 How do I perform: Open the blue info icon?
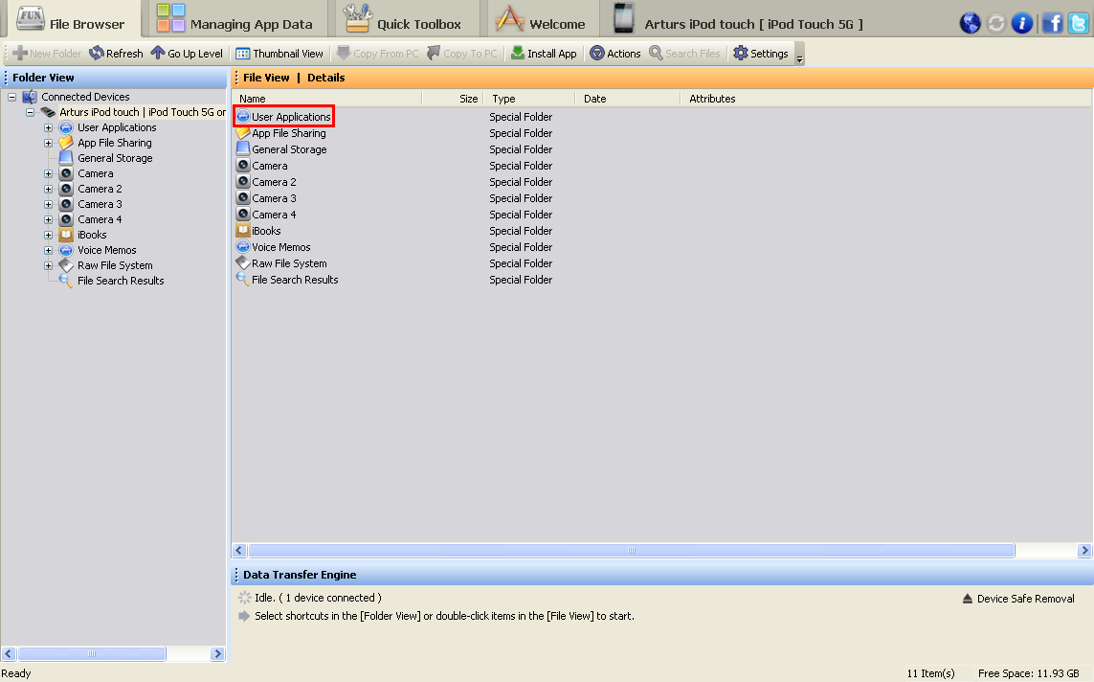[1022, 24]
